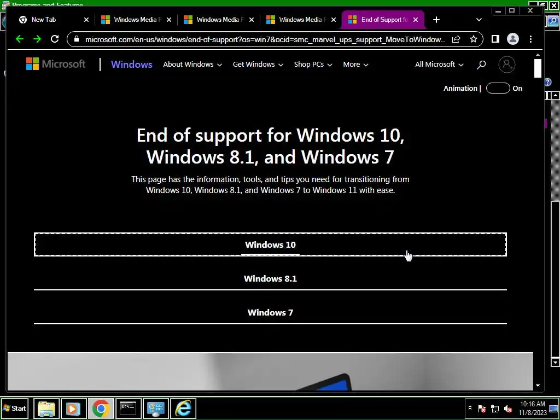This screenshot has height=420, width=560.
Task: Expand the All Microsoft menu
Action: click(439, 65)
